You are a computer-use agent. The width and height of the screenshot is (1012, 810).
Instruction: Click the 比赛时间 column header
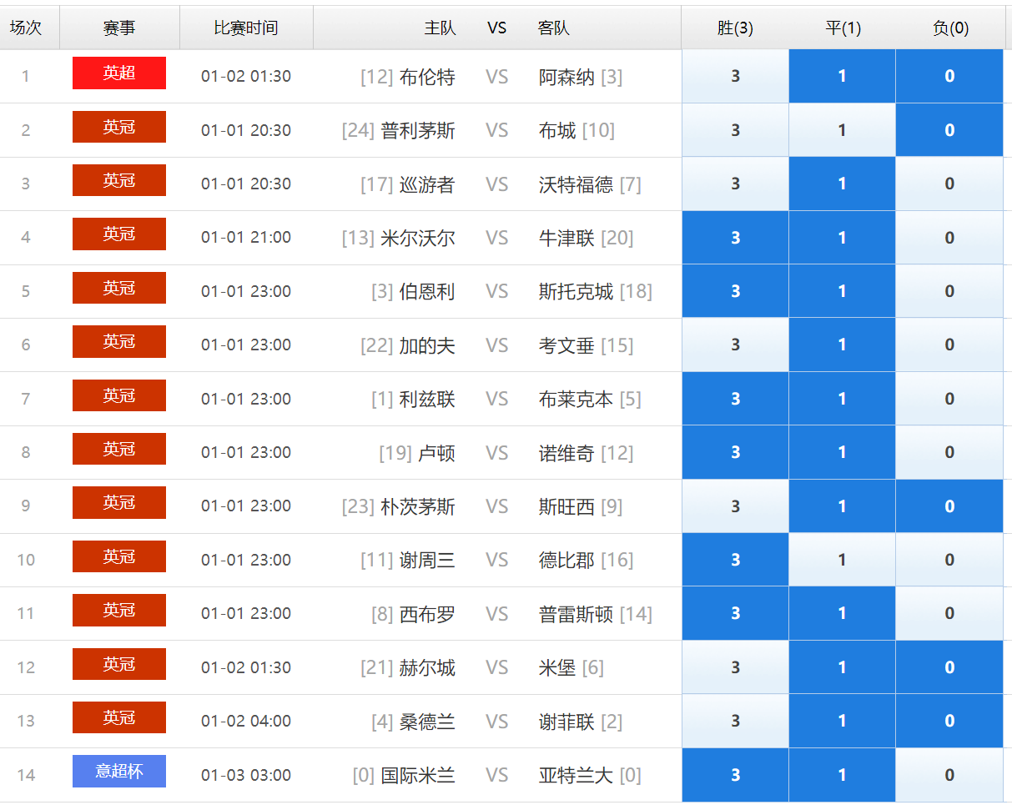coord(246,28)
